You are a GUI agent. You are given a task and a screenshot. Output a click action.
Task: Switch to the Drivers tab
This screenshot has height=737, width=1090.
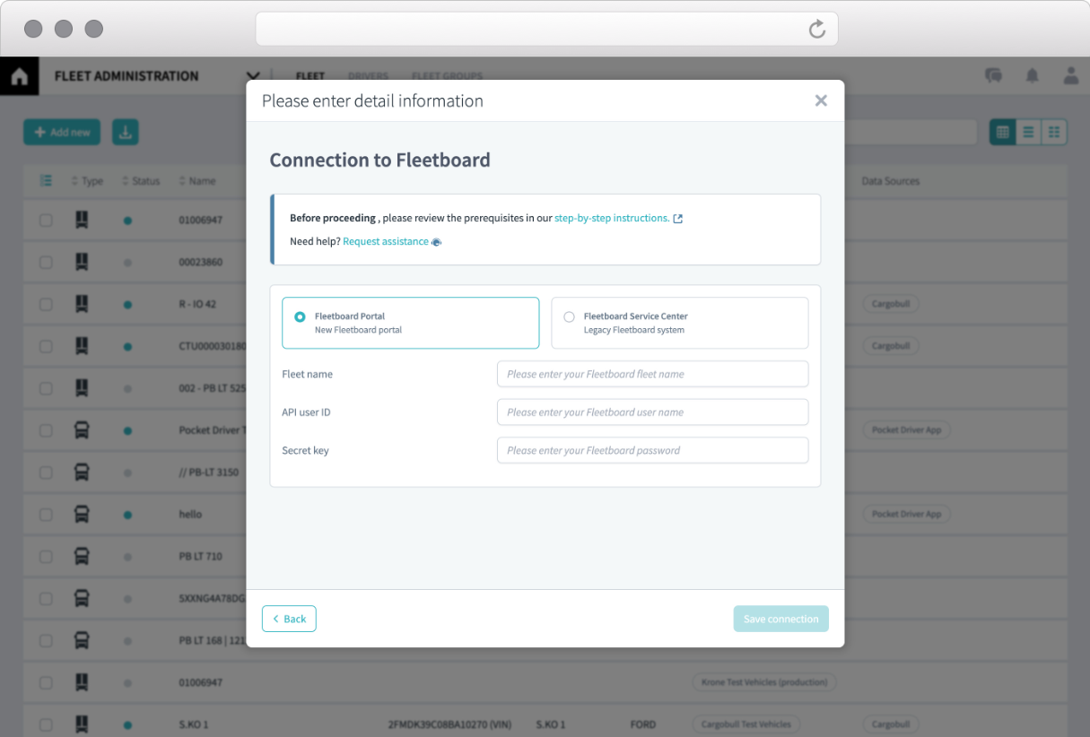(368, 76)
